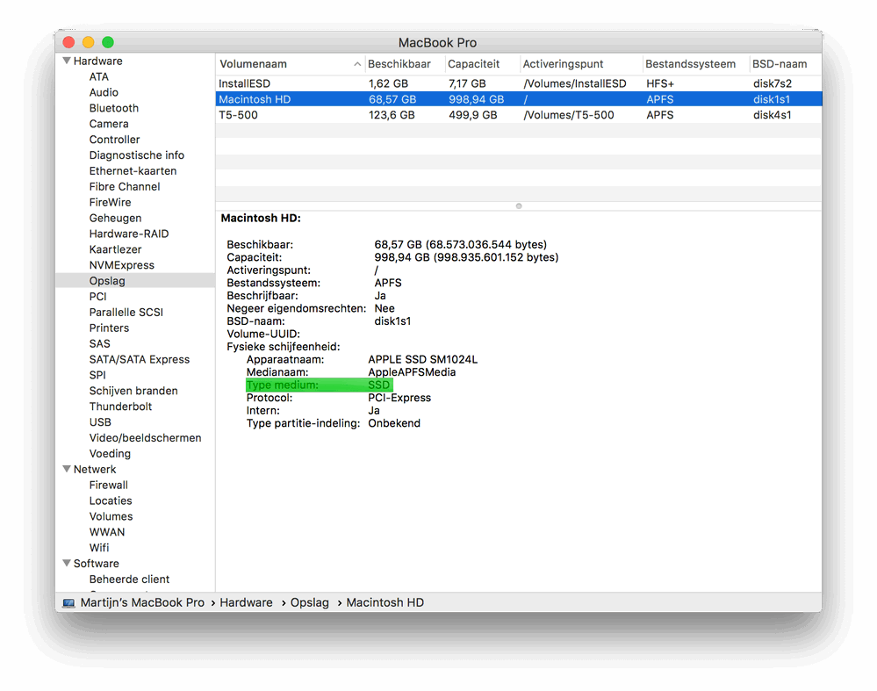This screenshot has width=877, height=691.
Task: Select FireWire in the sidebar
Action: (x=110, y=202)
